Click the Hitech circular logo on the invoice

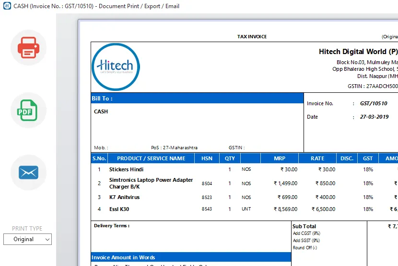click(x=115, y=67)
